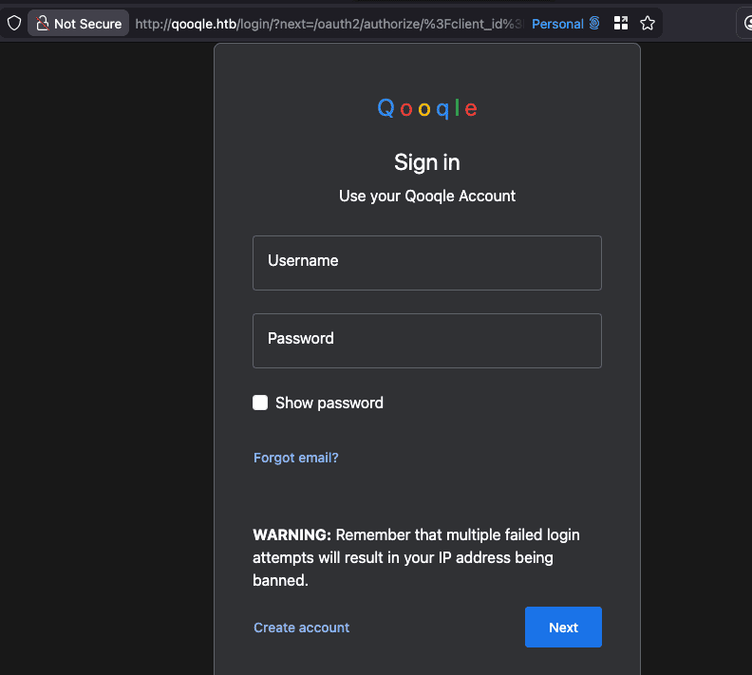Focus the Password field
Viewport: 752px width, 675px height.
pos(427,341)
